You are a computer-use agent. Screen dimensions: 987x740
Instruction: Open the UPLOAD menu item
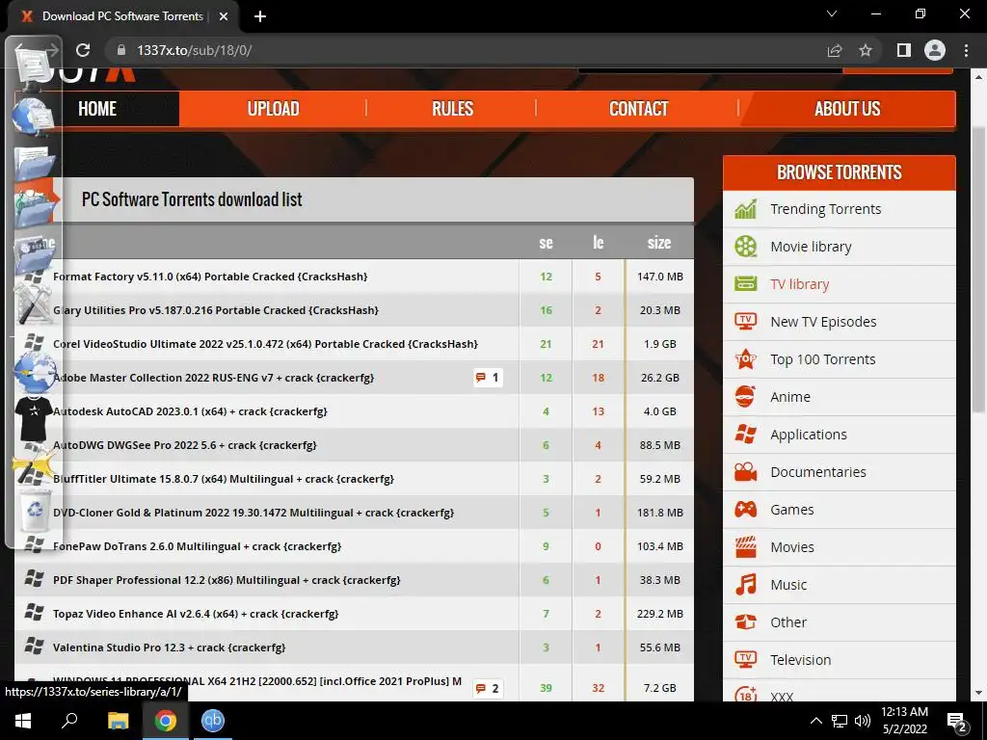click(273, 109)
